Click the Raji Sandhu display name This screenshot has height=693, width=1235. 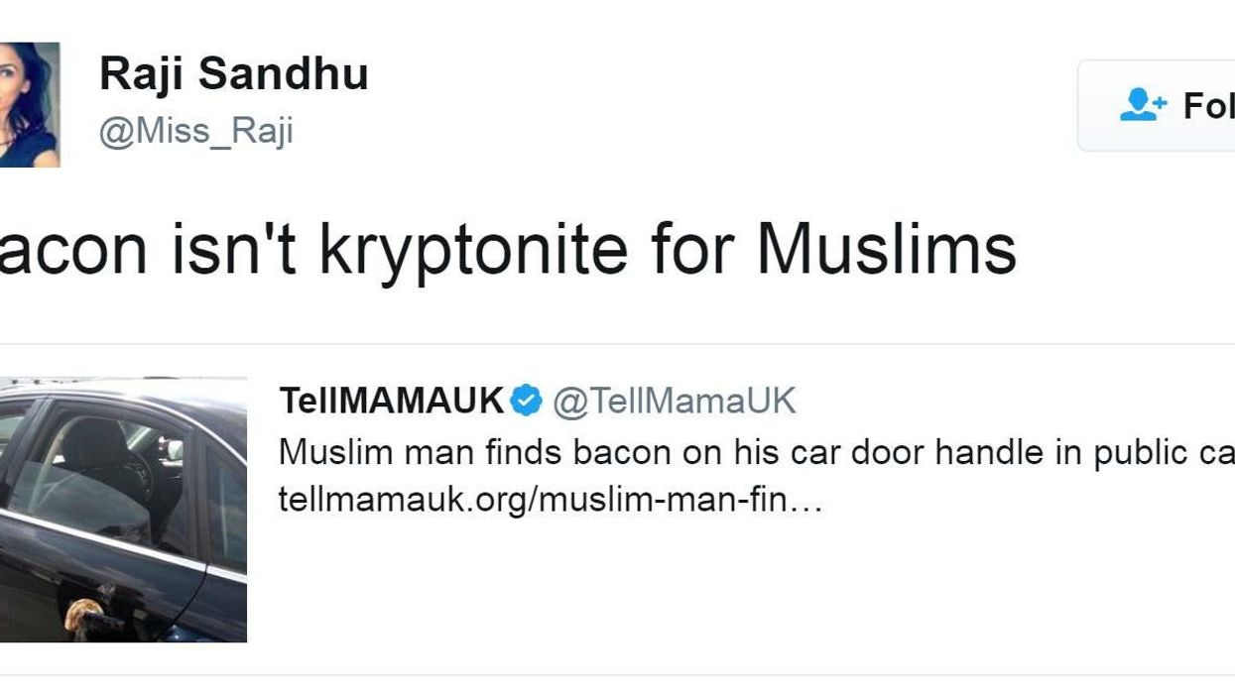click(x=233, y=75)
